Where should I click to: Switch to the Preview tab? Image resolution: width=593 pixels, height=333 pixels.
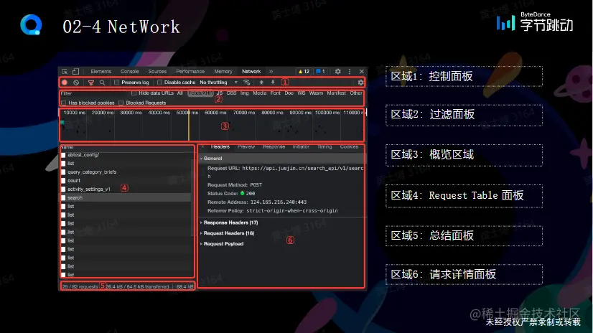coord(246,146)
